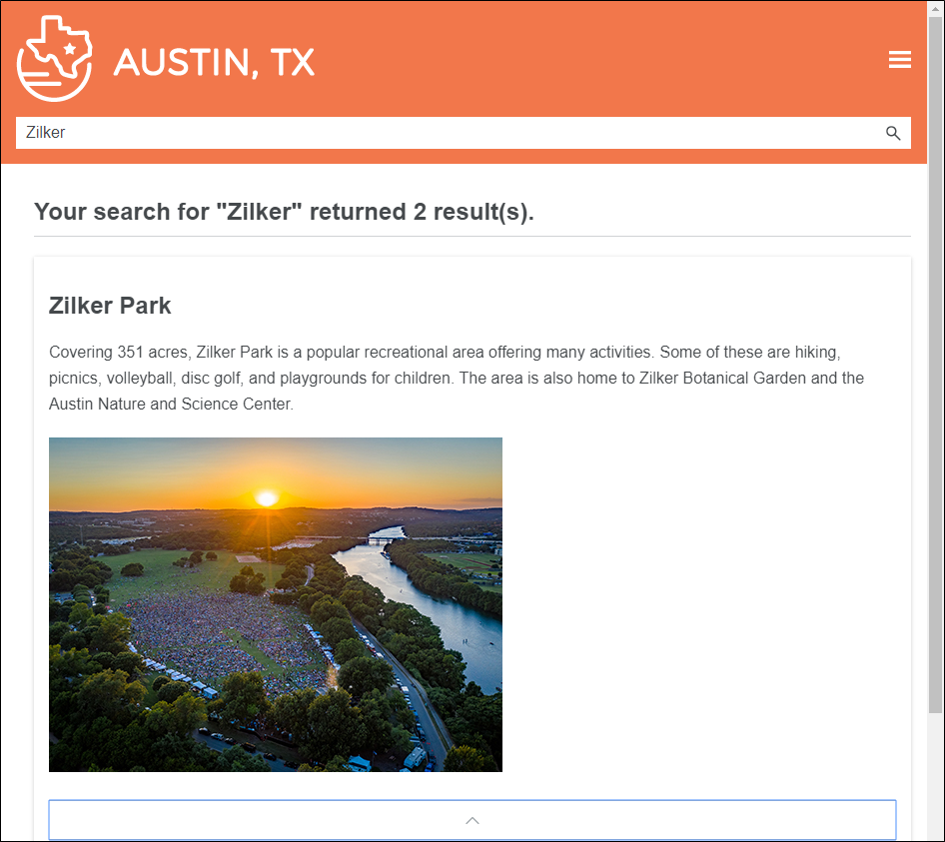Click the Texas state outline logo

pos(55,58)
